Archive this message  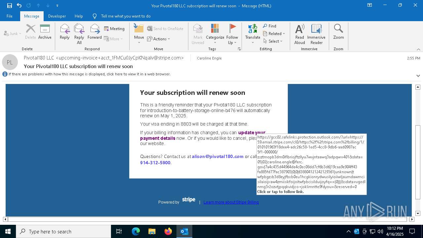(x=45, y=32)
